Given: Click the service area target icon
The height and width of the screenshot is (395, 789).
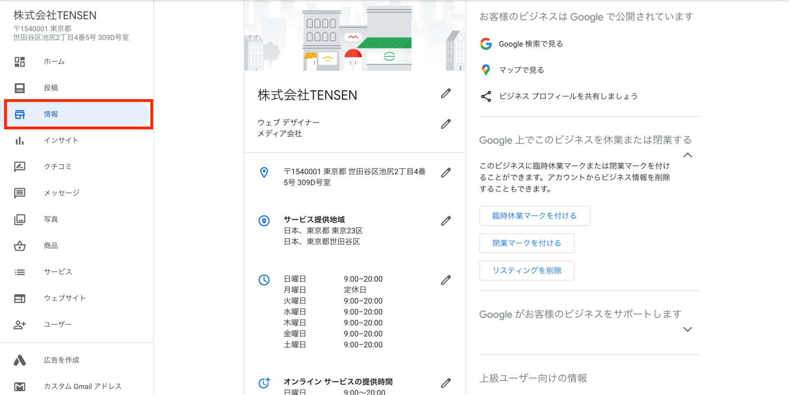Looking at the screenshot, I should 264,221.
